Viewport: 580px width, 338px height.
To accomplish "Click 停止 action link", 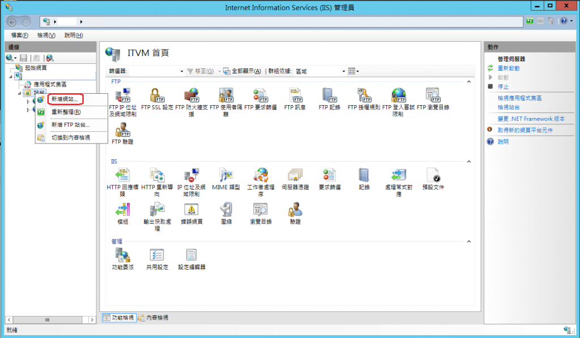I will click(503, 86).
